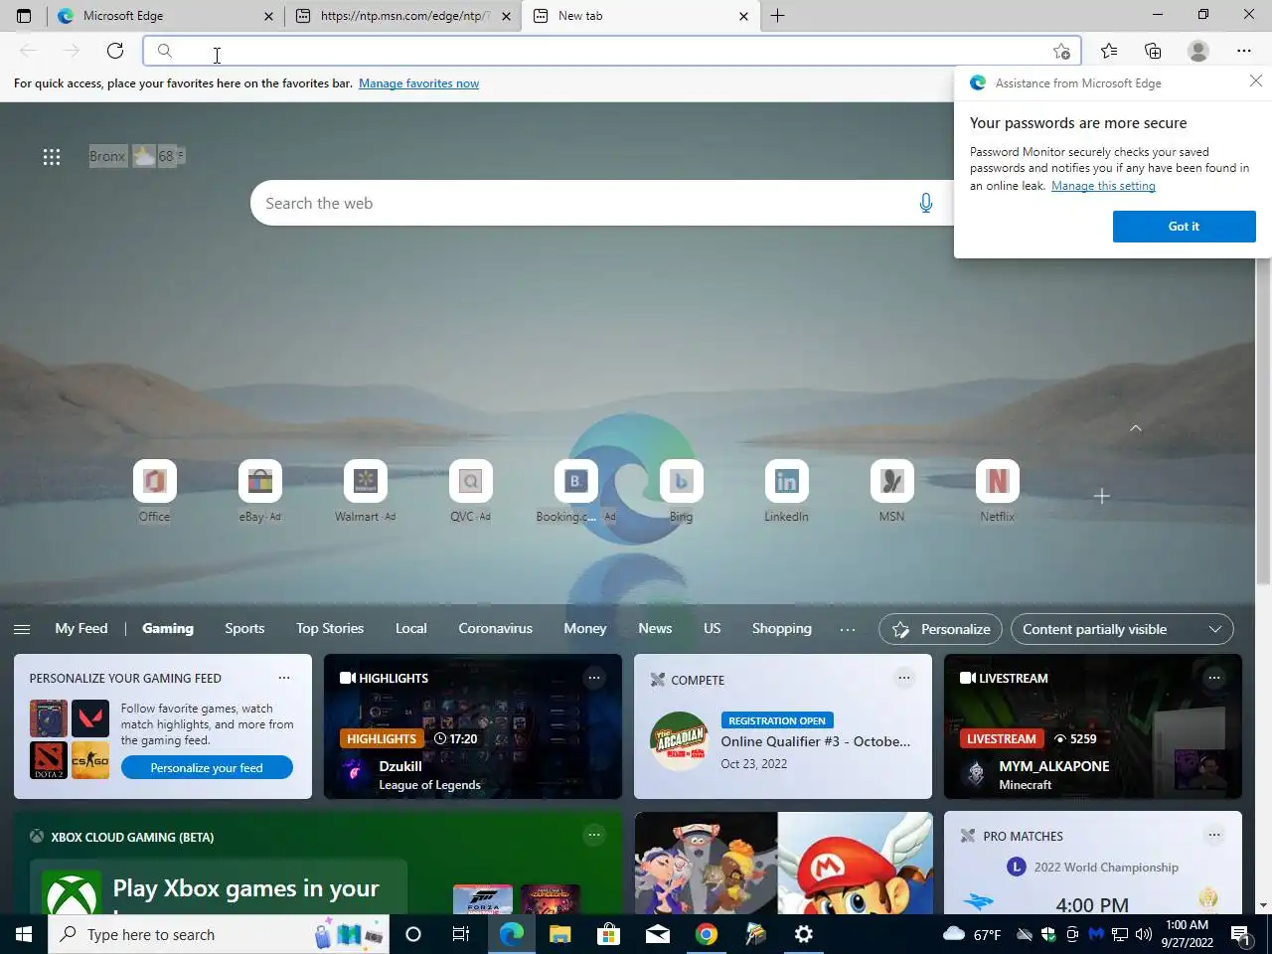1272x954 pixels.
Task: Open more options on Pro Matches card
Action: (1214, 835)
